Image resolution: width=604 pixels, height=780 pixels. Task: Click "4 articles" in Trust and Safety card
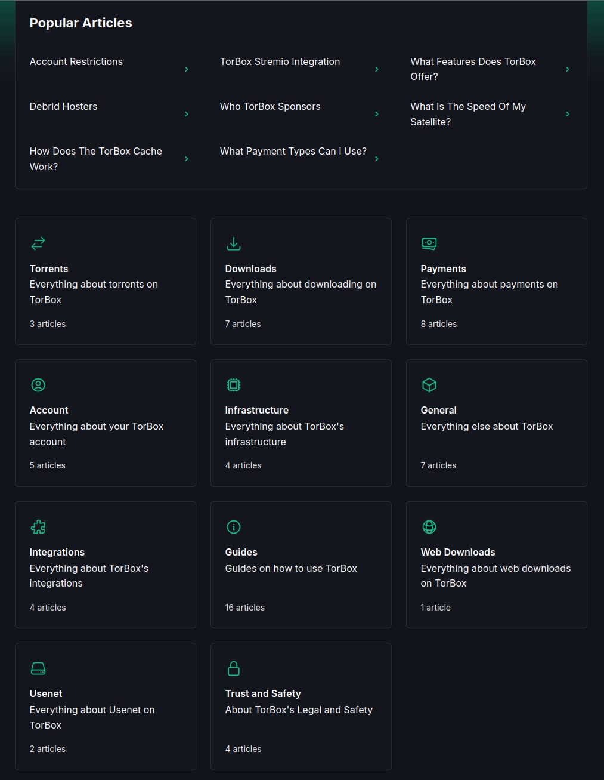(x=243, y=749)
